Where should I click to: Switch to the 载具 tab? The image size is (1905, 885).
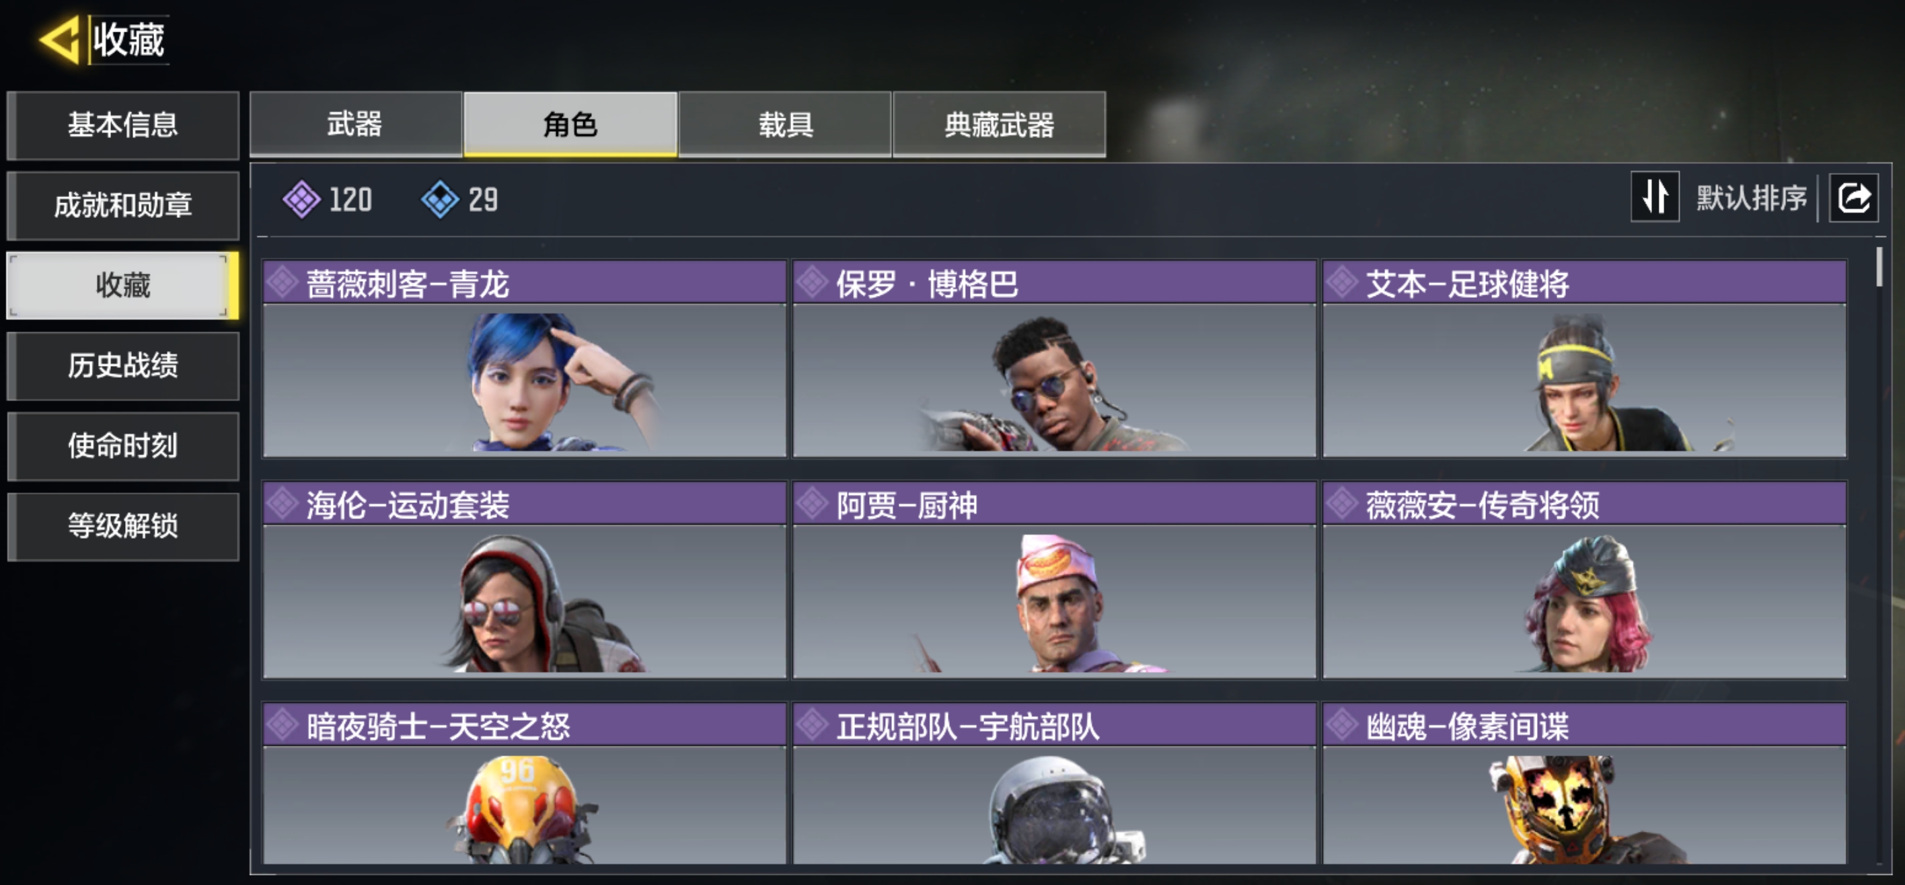pos(786,124)
